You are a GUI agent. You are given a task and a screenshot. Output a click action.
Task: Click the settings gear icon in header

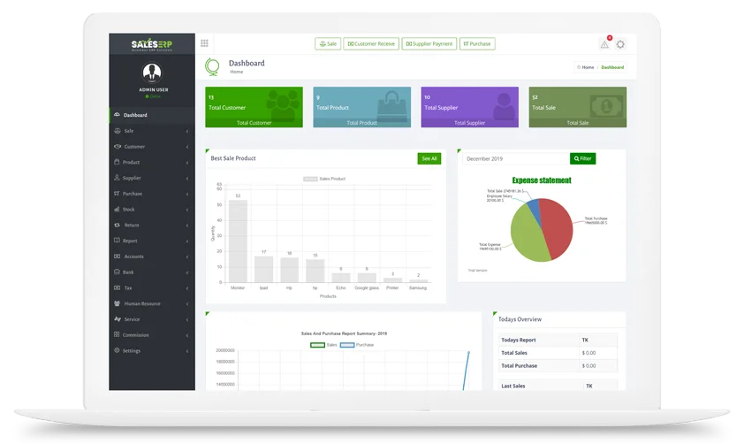620,44
